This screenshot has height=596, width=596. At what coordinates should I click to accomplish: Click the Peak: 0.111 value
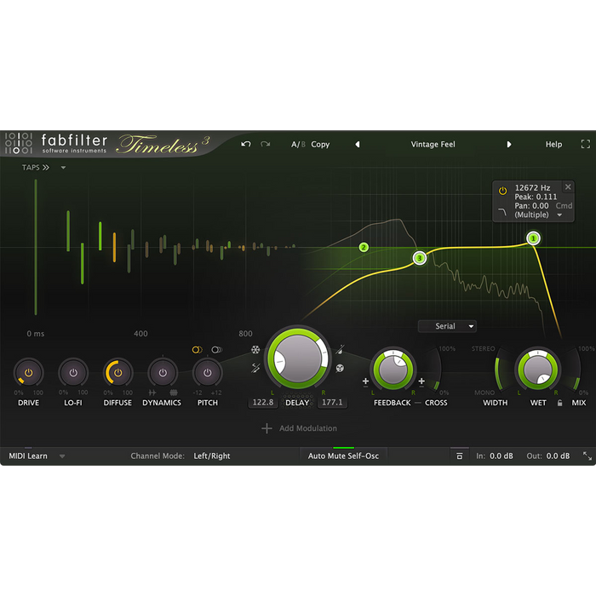click(x=536, y=197)
